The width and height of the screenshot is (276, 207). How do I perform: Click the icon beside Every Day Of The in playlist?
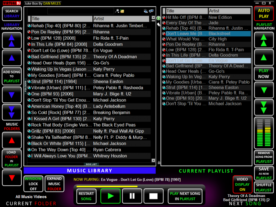pos(164,23)
